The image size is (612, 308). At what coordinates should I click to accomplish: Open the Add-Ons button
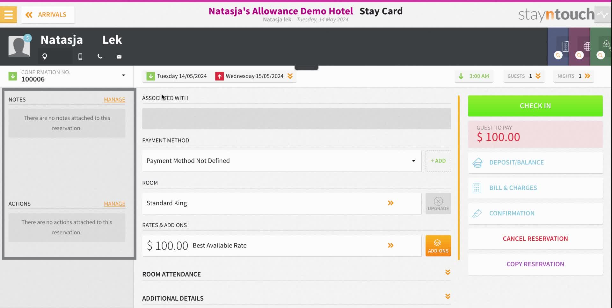438,246
